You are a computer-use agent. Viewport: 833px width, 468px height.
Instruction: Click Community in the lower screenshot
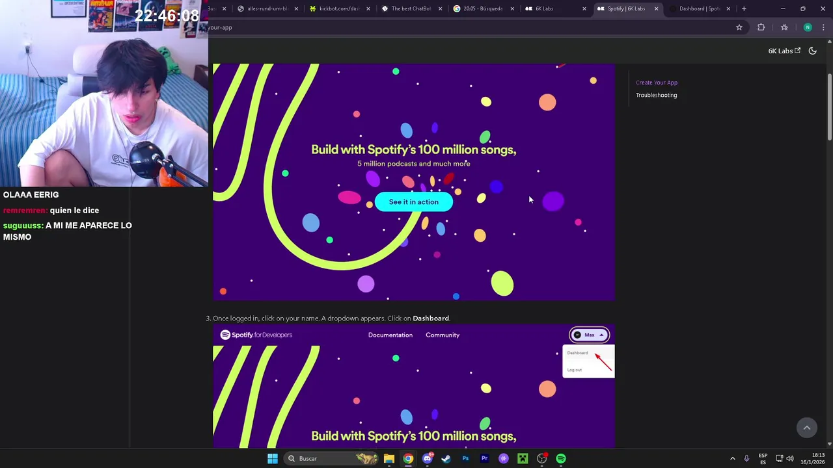point(443,335)
